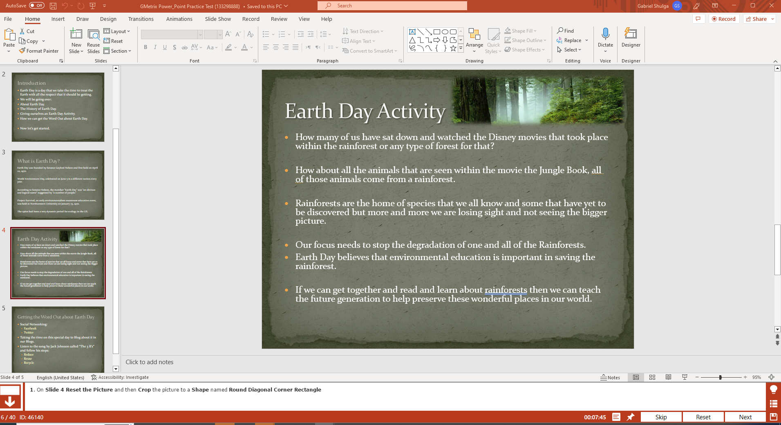Image resolution: width=781 pixels, height=425 pixels.
Task: Click the Reuse Slides icon
Action: coord(93,40)
